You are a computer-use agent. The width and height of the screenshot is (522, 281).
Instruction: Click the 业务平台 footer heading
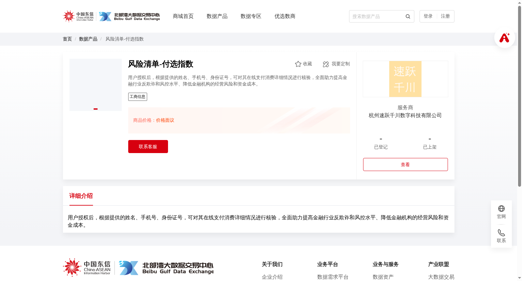click(328, 264)
